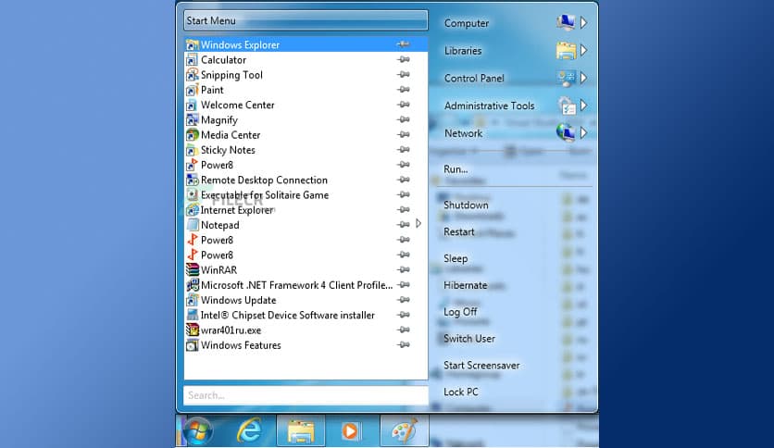Toggle pin for Welcome Center
The image size is (774, 448).
[x=404, y=105]
